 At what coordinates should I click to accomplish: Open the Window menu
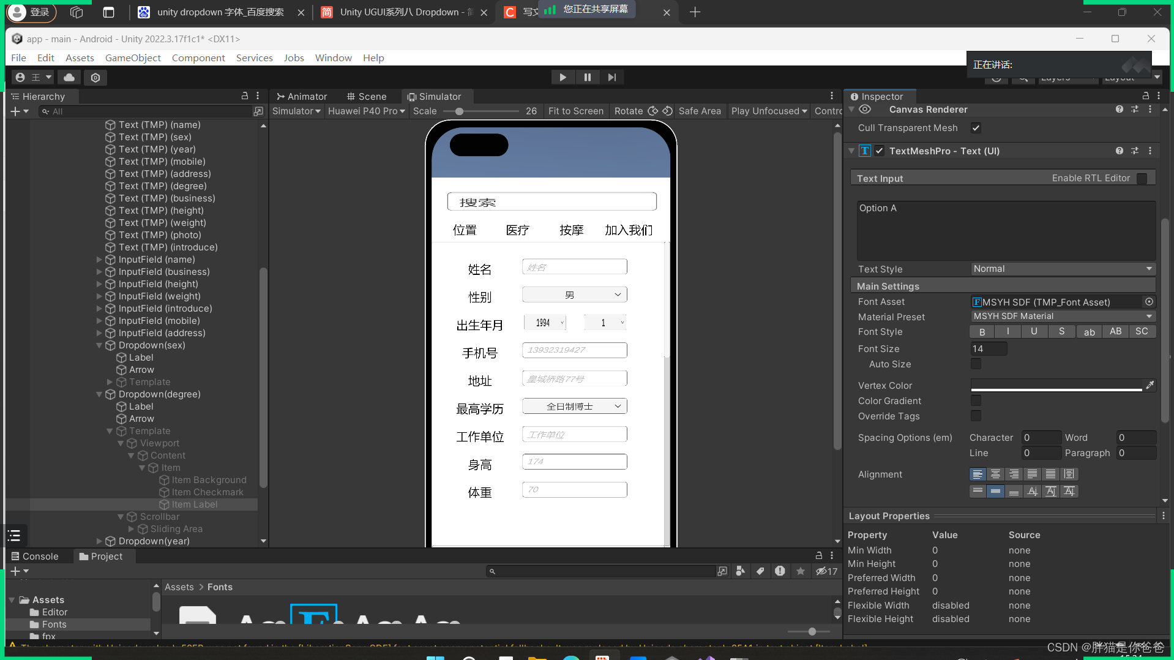[333, 58]
